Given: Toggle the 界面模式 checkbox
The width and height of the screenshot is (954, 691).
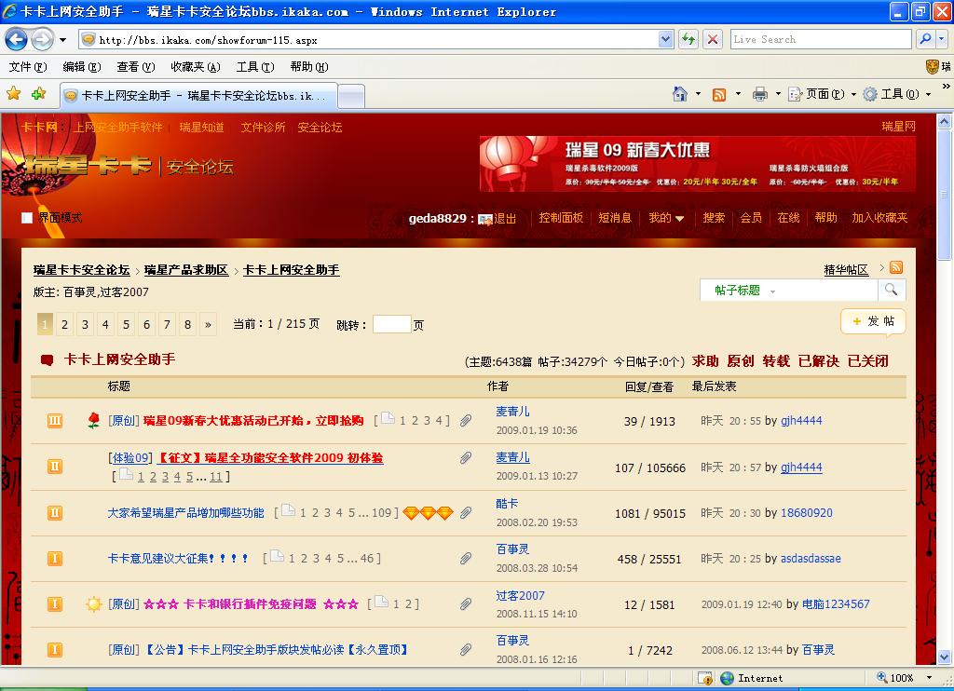Looking at the screenshot, I should tap(27, 218).
